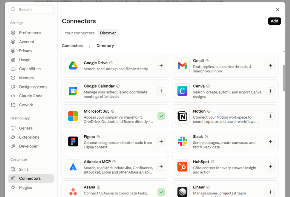290x197 pixels.
Task: Click the verified badge next to Figma
Action: click(x=98, y=137)
